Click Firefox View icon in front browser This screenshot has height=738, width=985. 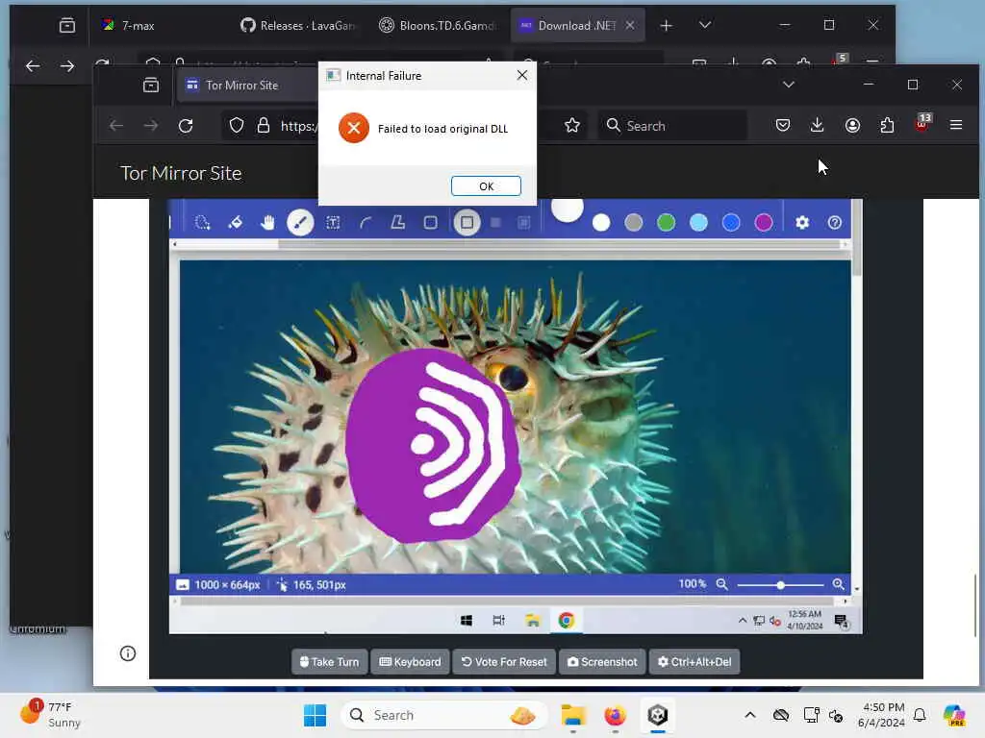pyautogui.click(x=151, y=86)
